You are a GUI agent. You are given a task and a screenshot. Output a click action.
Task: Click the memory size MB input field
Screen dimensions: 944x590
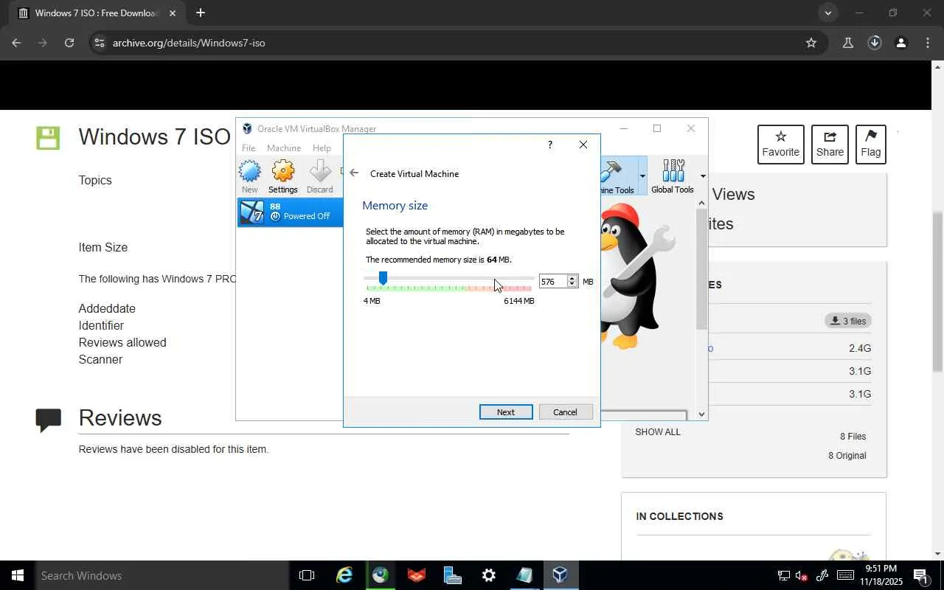click(552, 282)
